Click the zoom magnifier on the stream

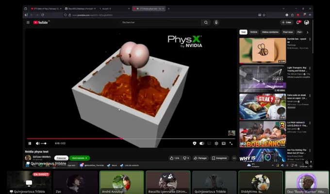(307, 162)
